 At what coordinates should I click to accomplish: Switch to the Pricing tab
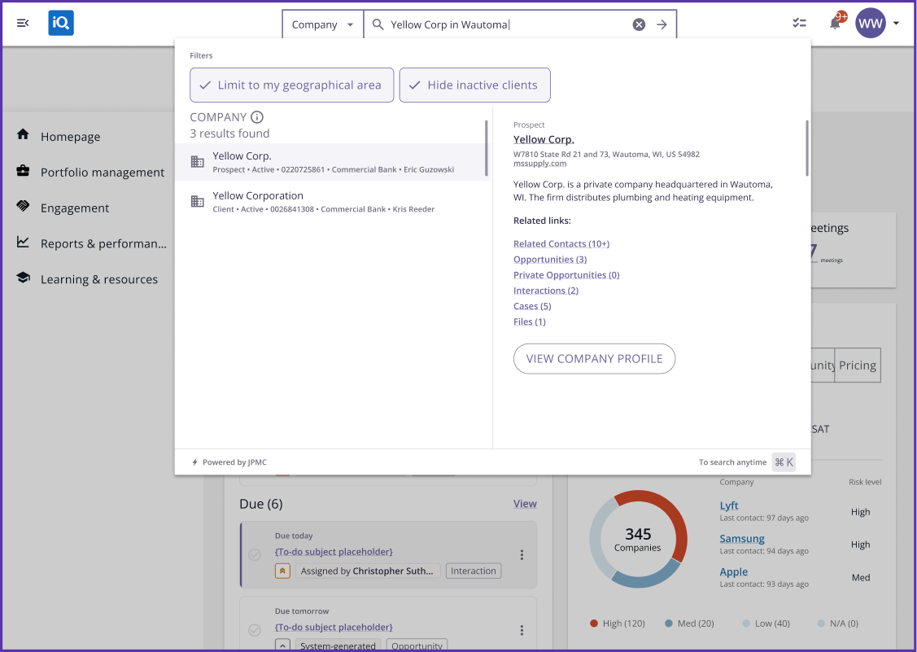click(858, 365)
